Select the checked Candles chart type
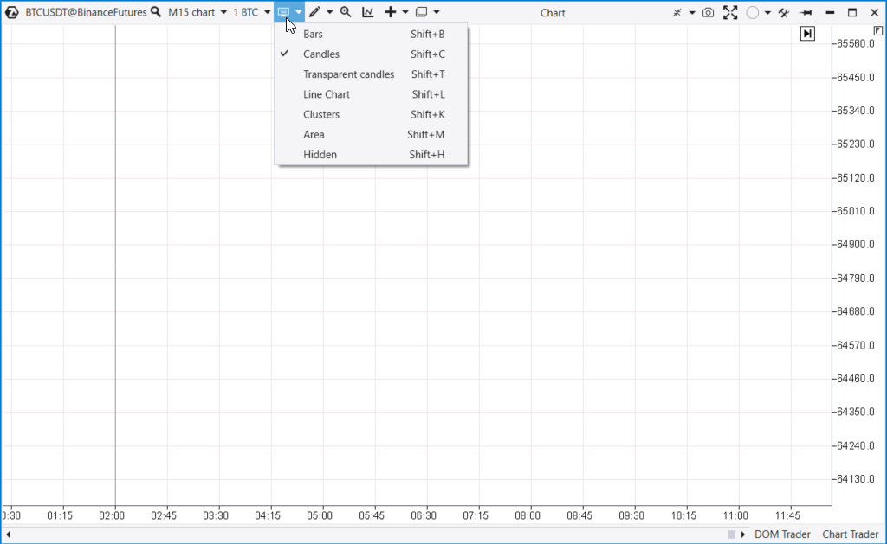The height and width of the screenshot is (544, 887). pyautogui.click(x=321, y=54)
